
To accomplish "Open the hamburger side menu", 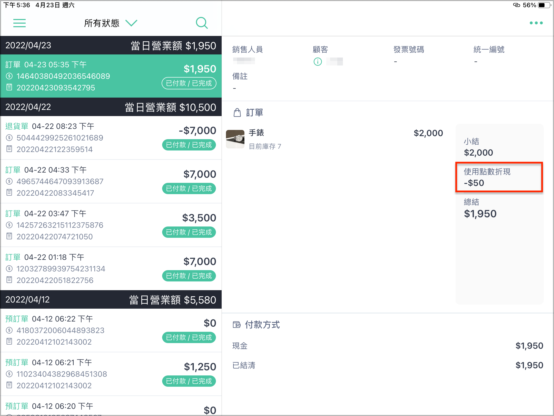I will point(19,23).
